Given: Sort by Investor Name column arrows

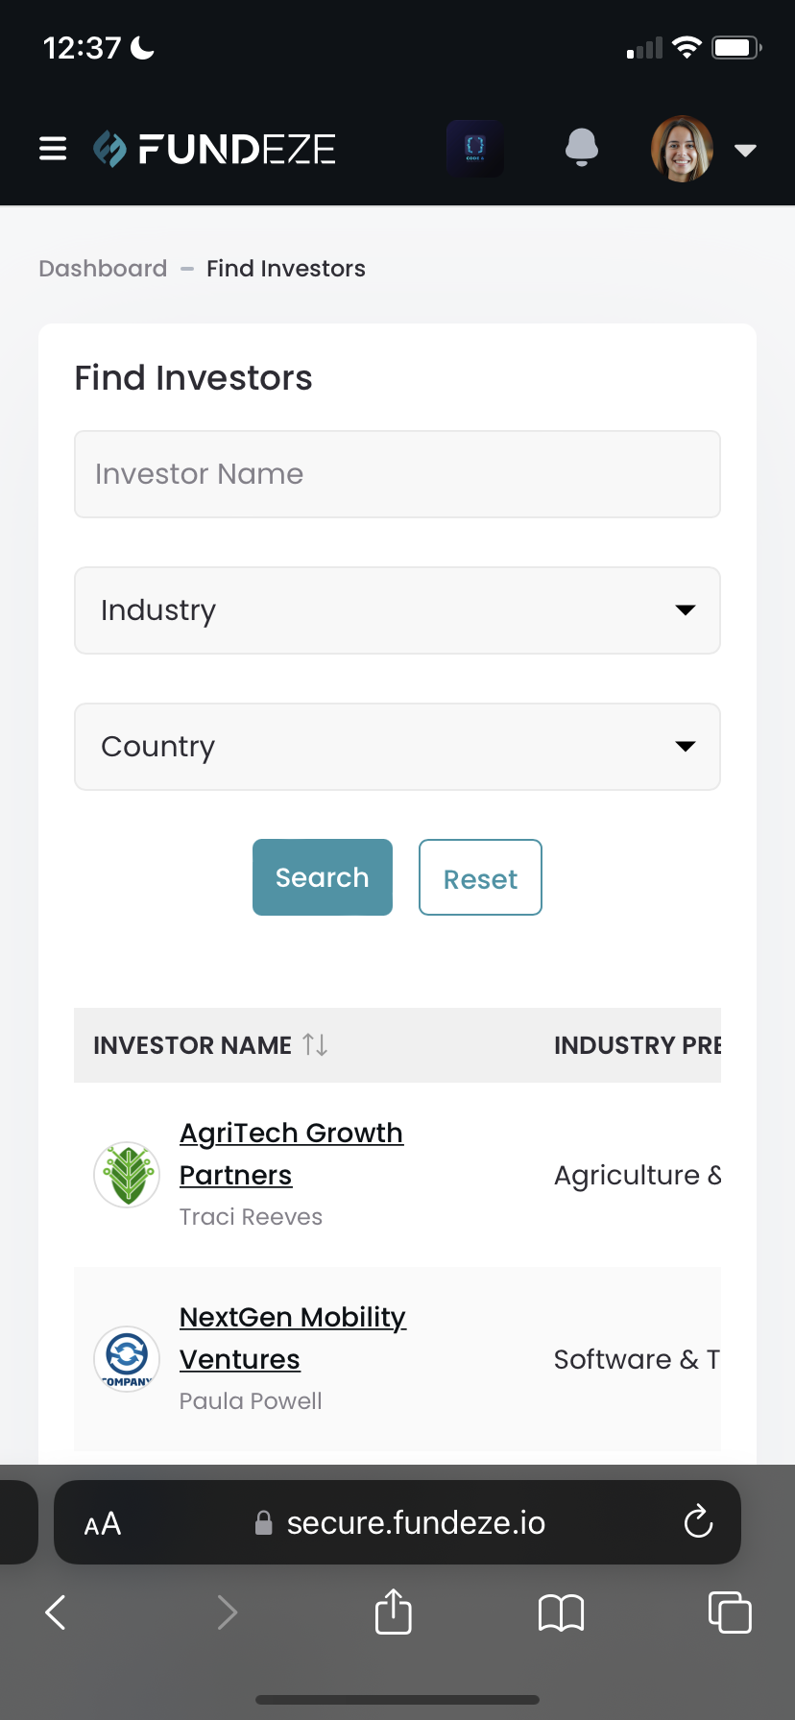Looking at the screenshot, I should coord(315,1044).
